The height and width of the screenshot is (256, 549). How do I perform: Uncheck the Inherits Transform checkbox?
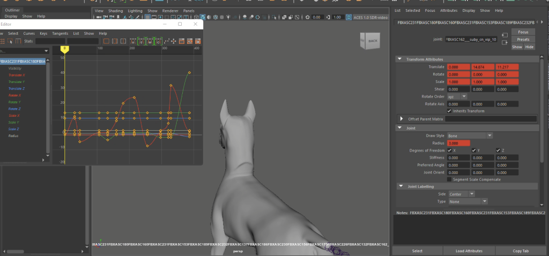point(449,111)
